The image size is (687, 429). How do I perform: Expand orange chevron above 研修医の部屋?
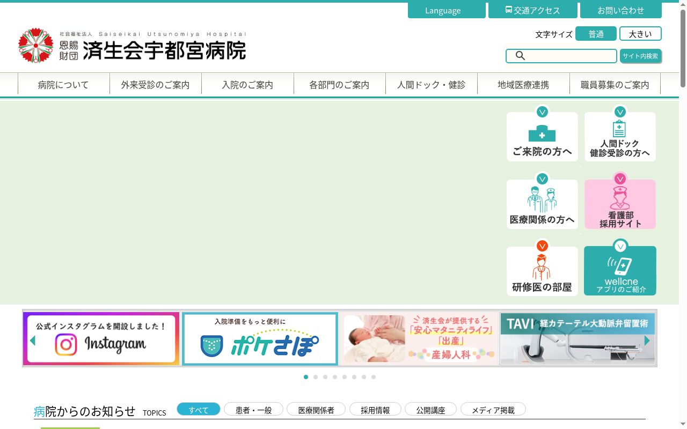tap(542, 246)
